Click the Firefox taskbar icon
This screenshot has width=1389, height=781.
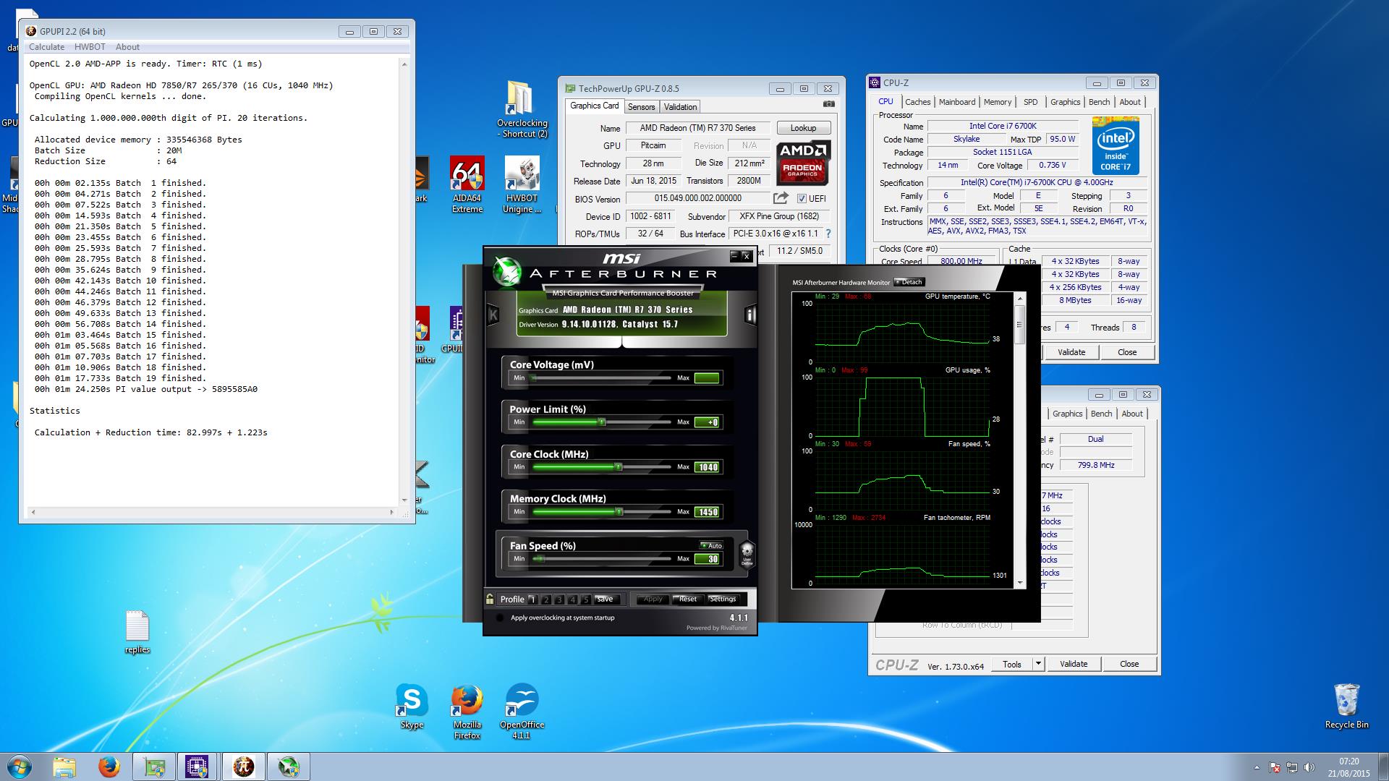pos(109,767)
